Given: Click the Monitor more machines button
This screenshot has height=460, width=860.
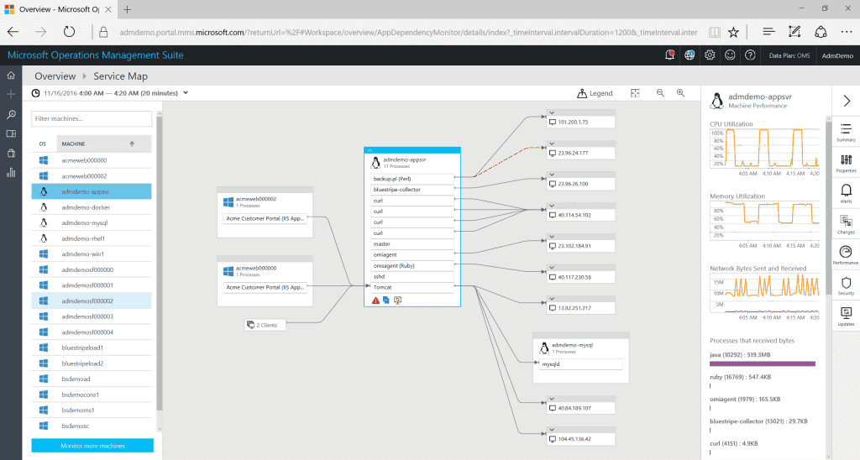Looking at the screenshot, I should tap(92, 445).
